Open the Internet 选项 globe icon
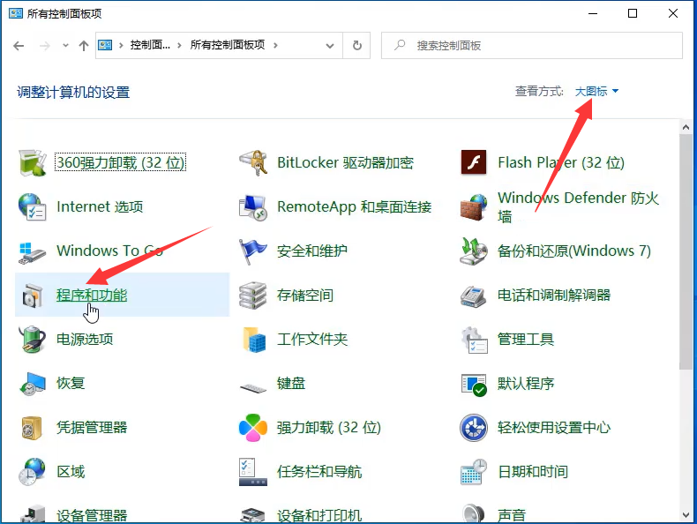The height and width of the screenshot is (524, 697). (33, 206)
